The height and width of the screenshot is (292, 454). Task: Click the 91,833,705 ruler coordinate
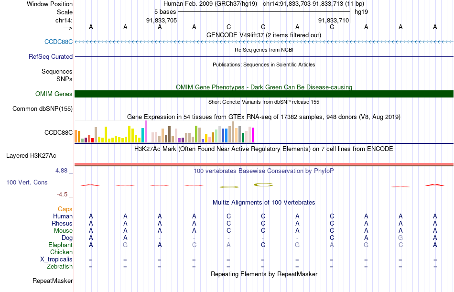click(x=162, y=20)
